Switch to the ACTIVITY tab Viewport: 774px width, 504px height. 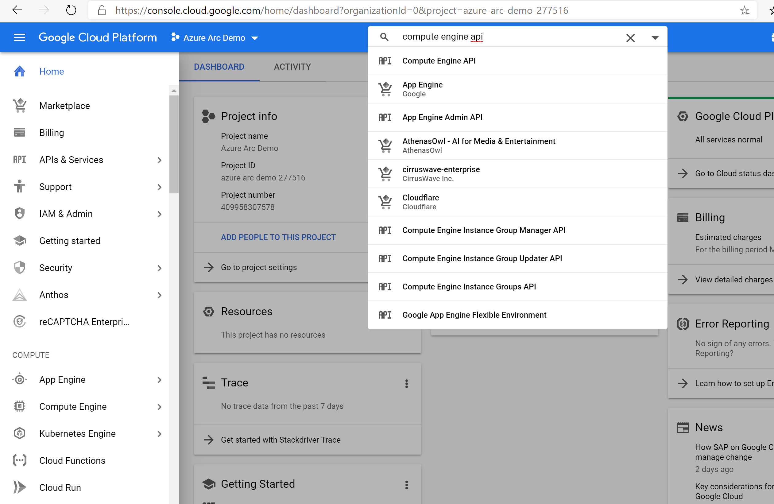click(x=292, y=67)
